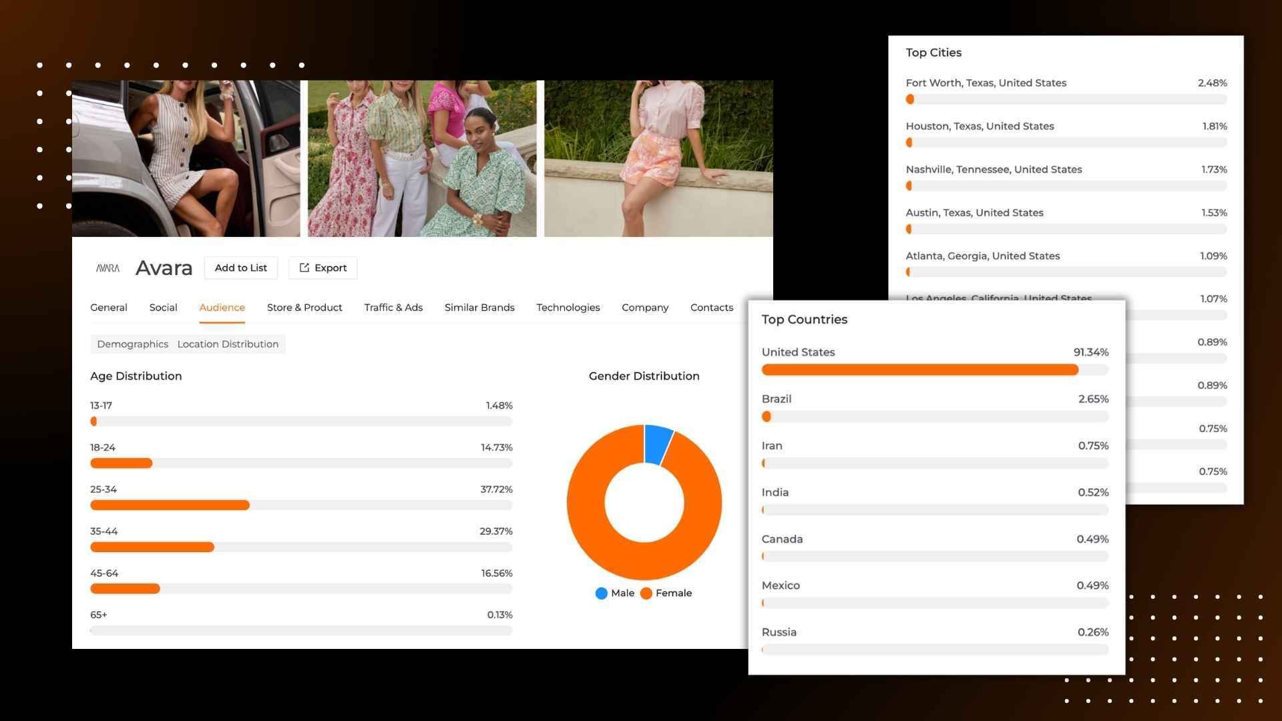Click the 91.34% United States value
The image size is (1282, 721).
click(x=1091, y=352)
